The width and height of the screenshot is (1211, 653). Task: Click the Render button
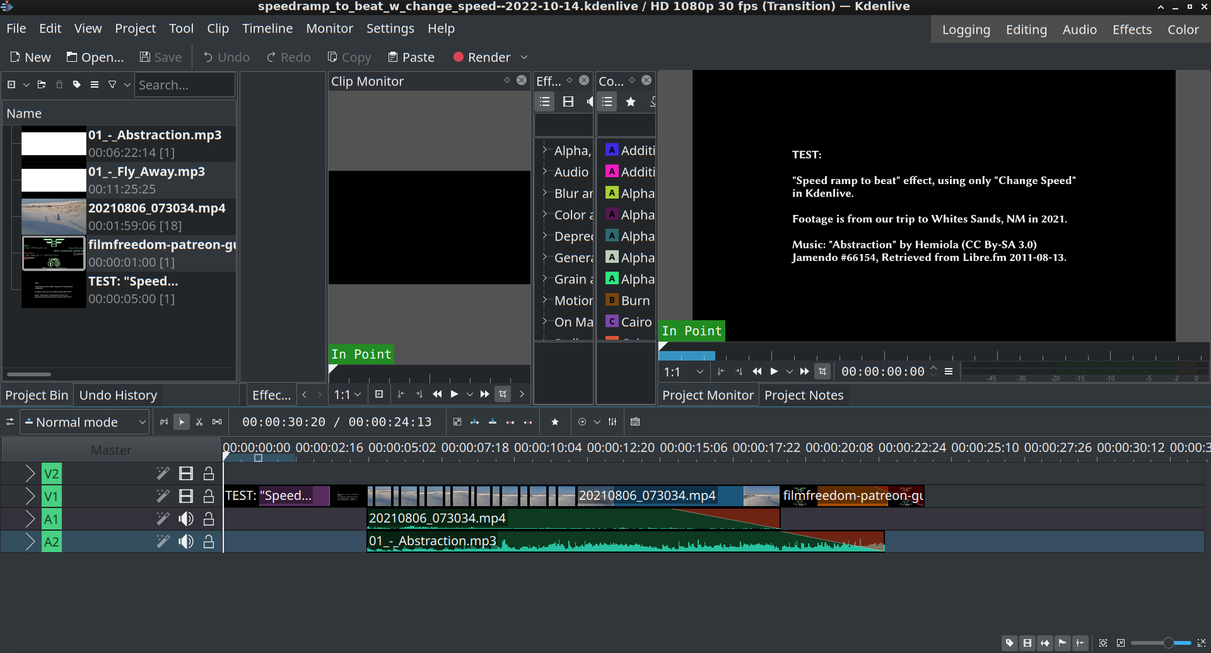point(482,57)
